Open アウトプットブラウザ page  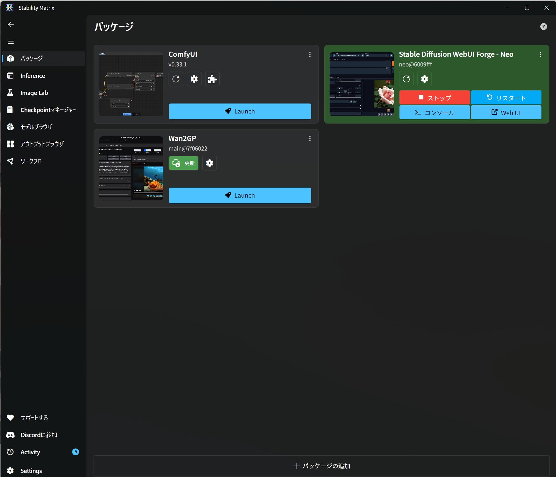[x=43, y=144]
